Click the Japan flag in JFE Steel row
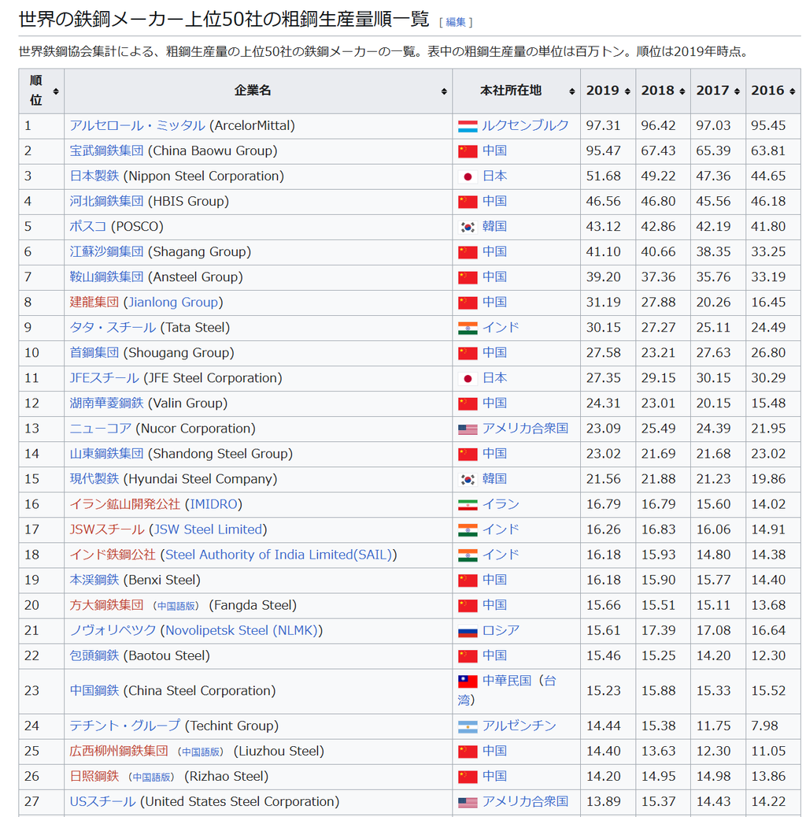This screenshot has height=817, width=806. [x=468, y=379]
